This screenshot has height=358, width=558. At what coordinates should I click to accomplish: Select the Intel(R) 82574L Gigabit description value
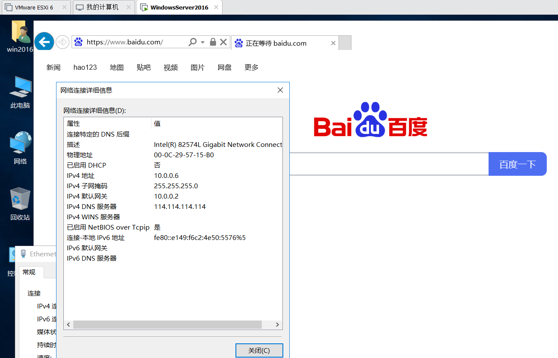pyautogui.click(x=218, y=145)
